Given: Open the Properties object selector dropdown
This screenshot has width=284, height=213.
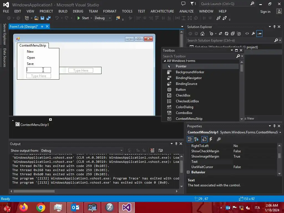Looking at the screenshot, I should 280,132.
